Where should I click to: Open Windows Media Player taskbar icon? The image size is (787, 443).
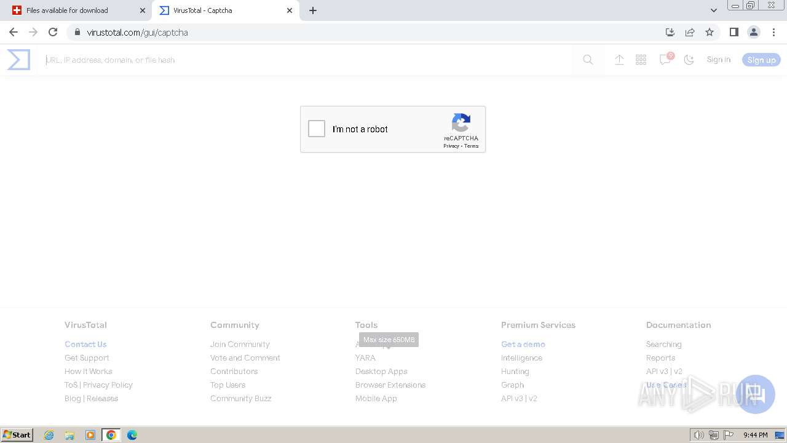click(90, 435)
